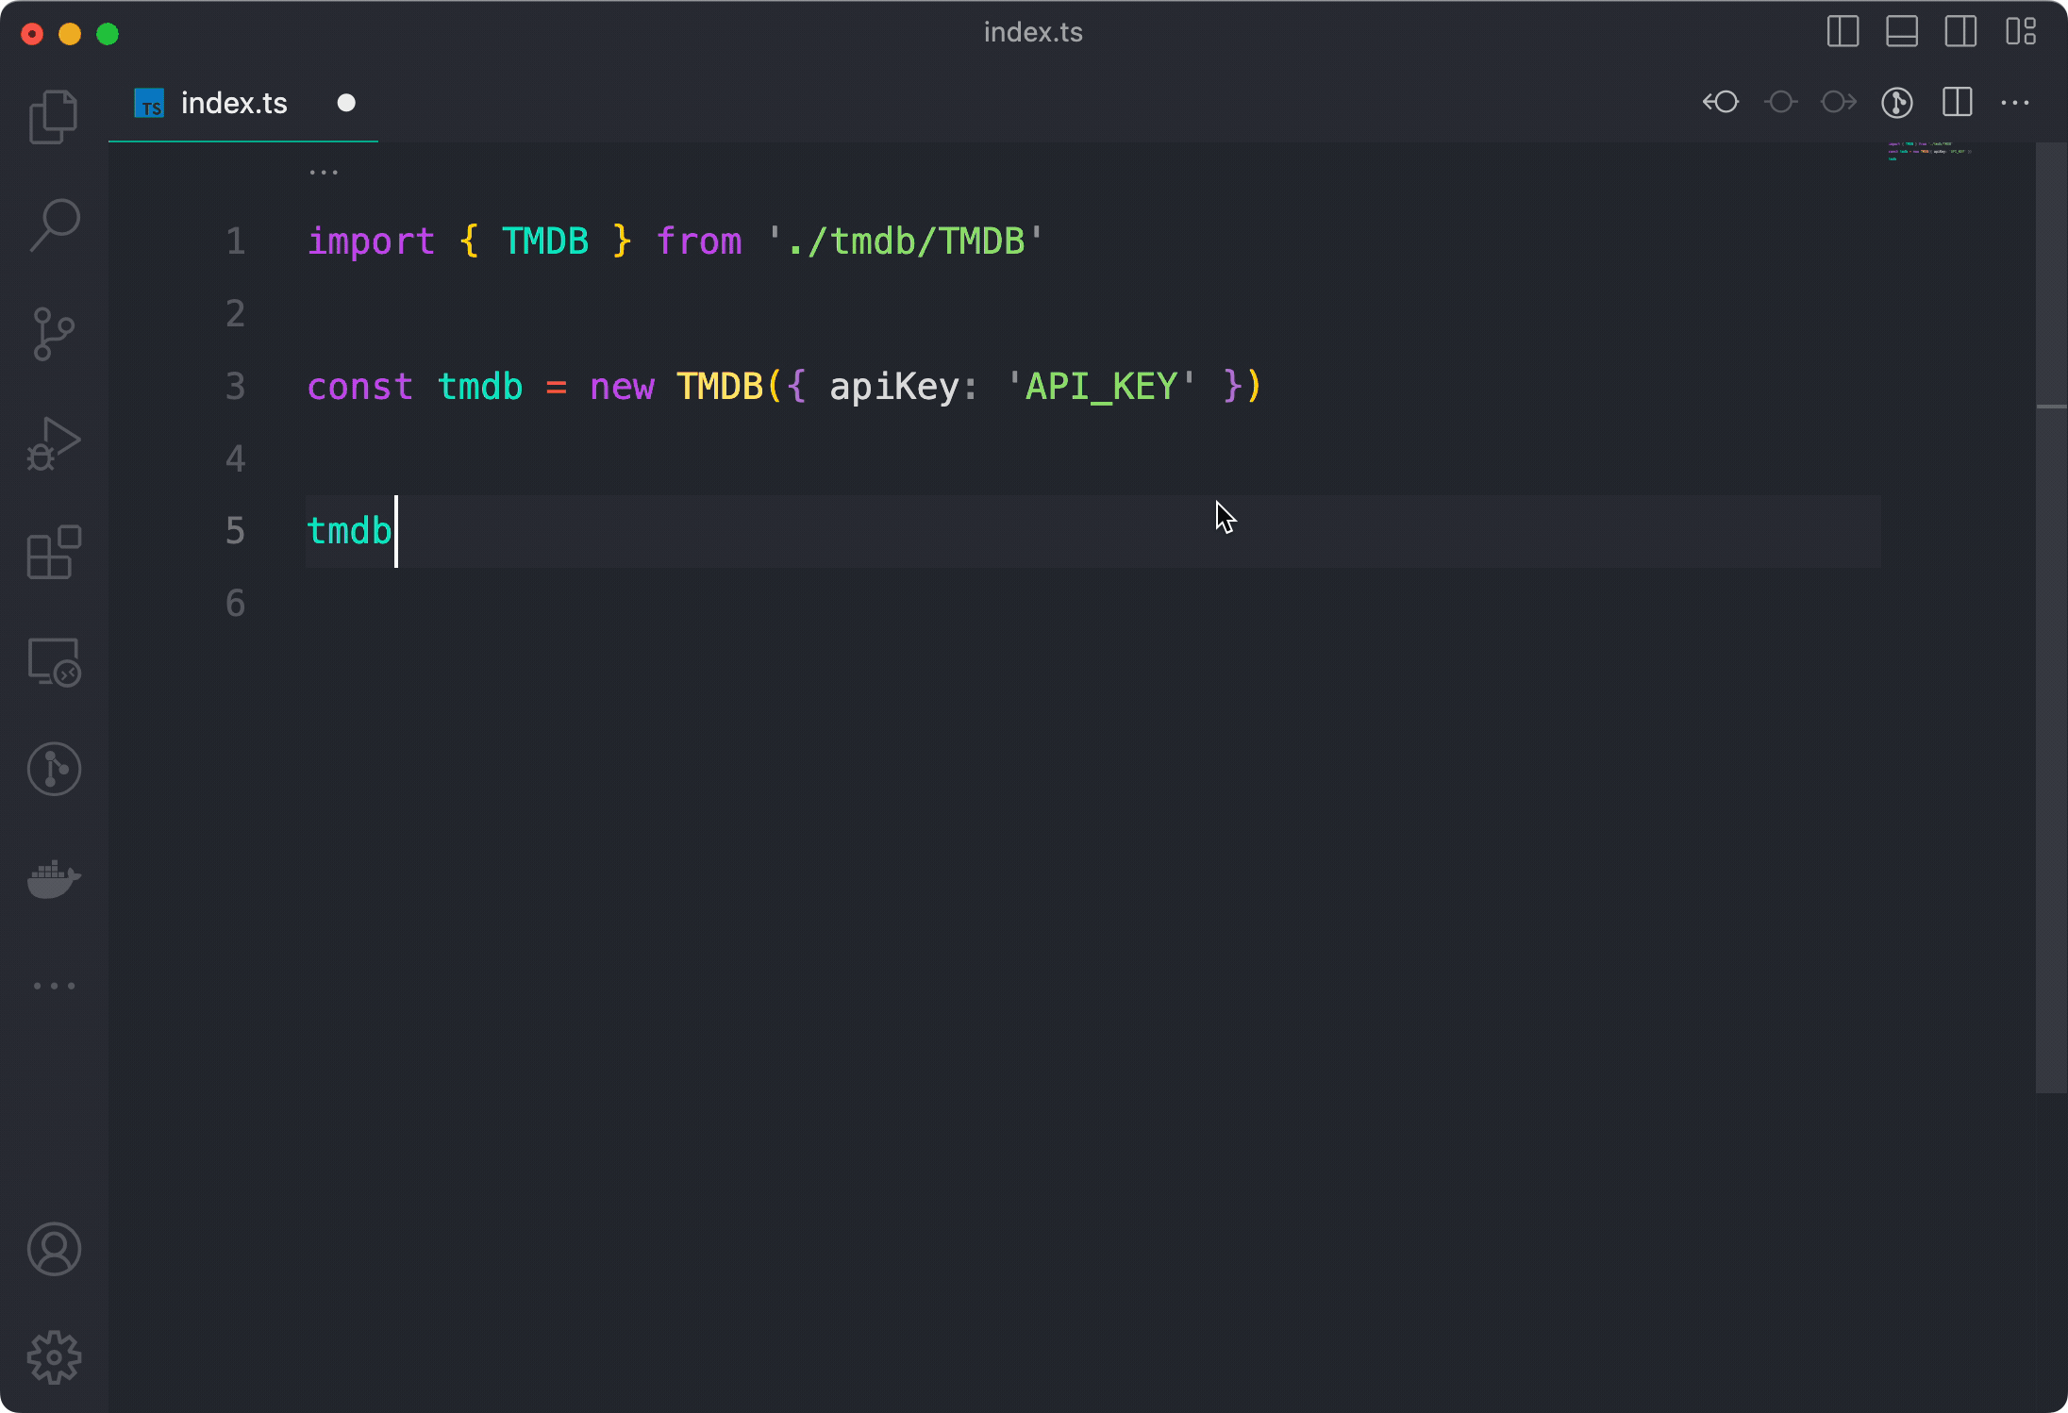
Task: Open the Accounts menu
Action: point(54,1249)
